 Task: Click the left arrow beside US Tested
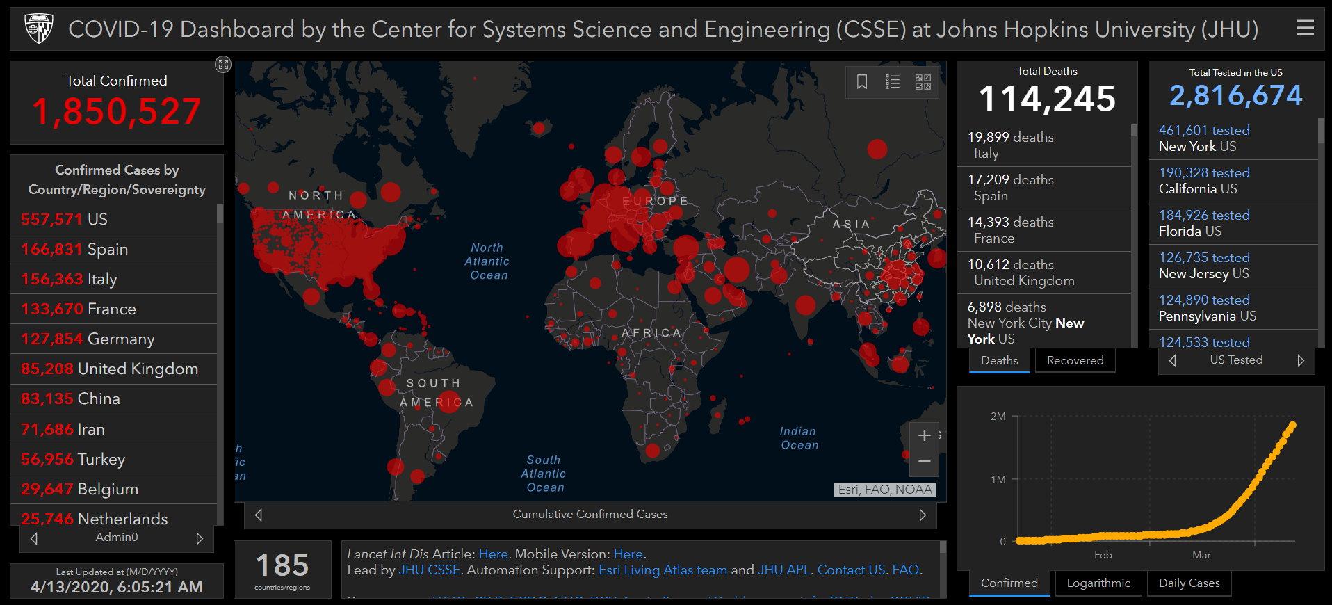(x=1173, y=360)
